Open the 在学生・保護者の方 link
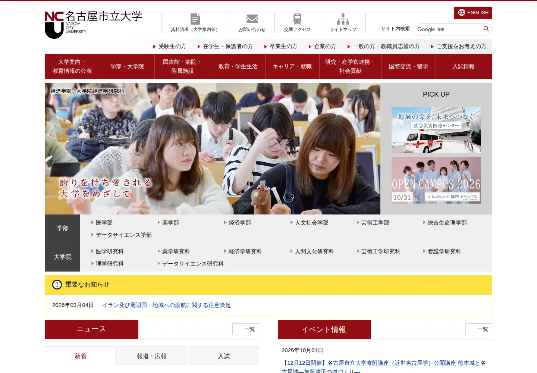Screen dimensions: 537x373 [225, 46]
